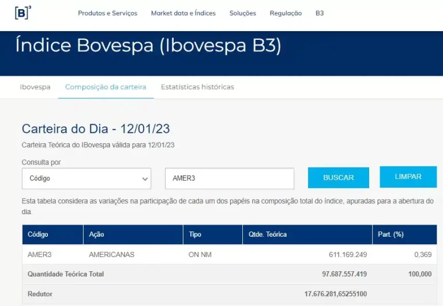Click the Part. (%) column header
The height and width of the screenshot is (306, 443).
(404, 234)
